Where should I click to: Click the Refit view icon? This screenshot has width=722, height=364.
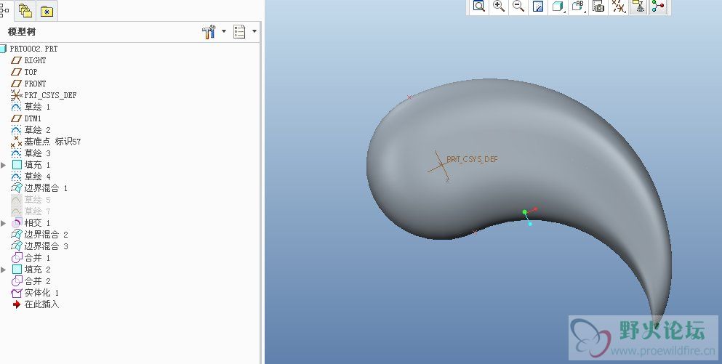(479, 7)
